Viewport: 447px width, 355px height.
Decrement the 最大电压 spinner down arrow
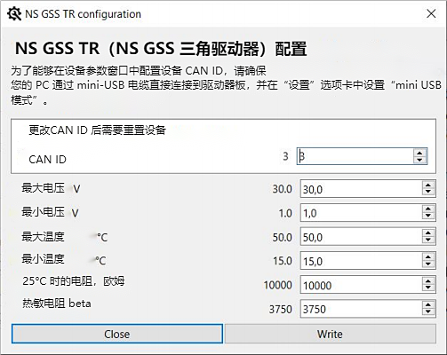(428, 192)
